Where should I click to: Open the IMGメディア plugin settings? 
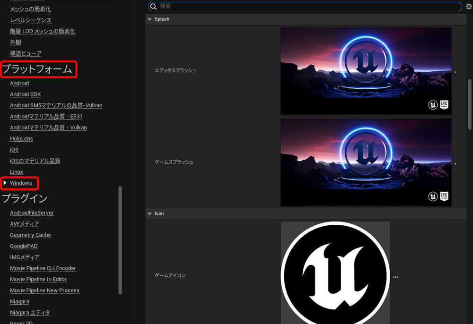pyautogui.click(x=25, y=257)
